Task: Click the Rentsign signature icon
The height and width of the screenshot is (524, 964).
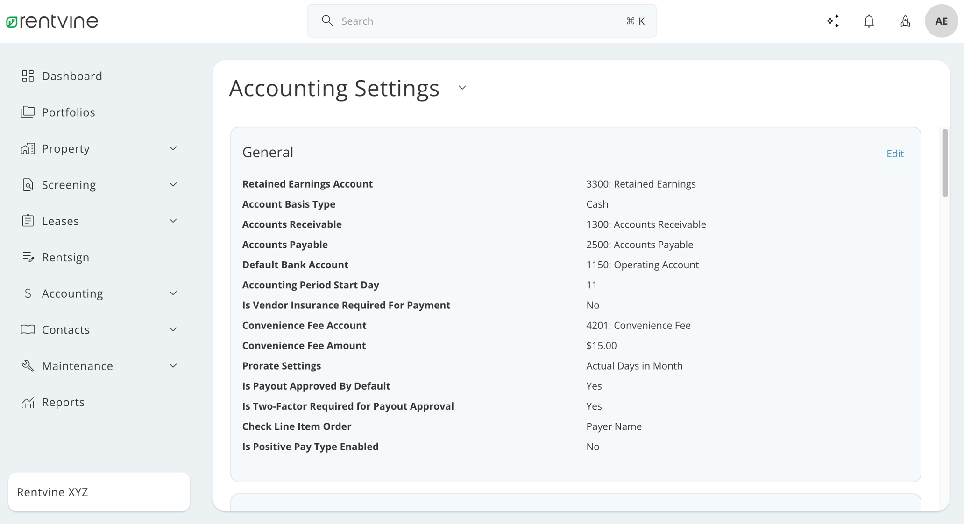Action: point(28,257)
